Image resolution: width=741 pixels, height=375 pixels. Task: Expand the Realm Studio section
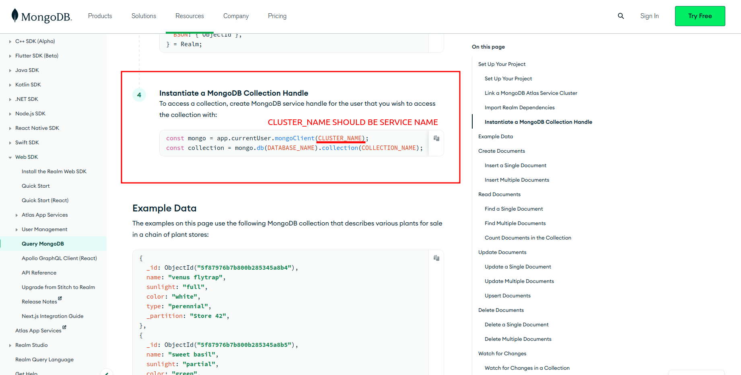[10, 345]
